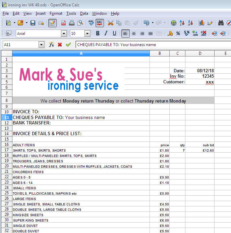Viewport: 231px width, 233px height.
Task: Export directly as PDF
Action: pyautogui.click(x=63, y=23)
